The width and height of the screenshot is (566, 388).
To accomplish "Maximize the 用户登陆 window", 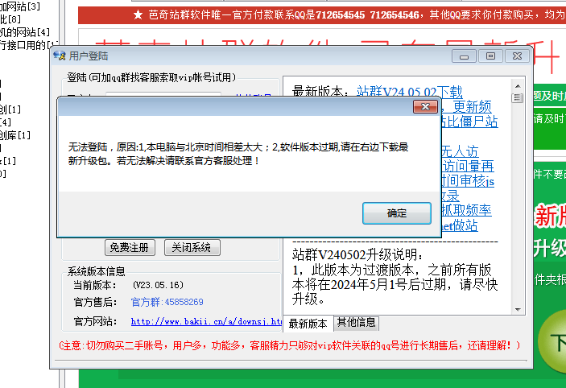I will click(x=490, y=56).
